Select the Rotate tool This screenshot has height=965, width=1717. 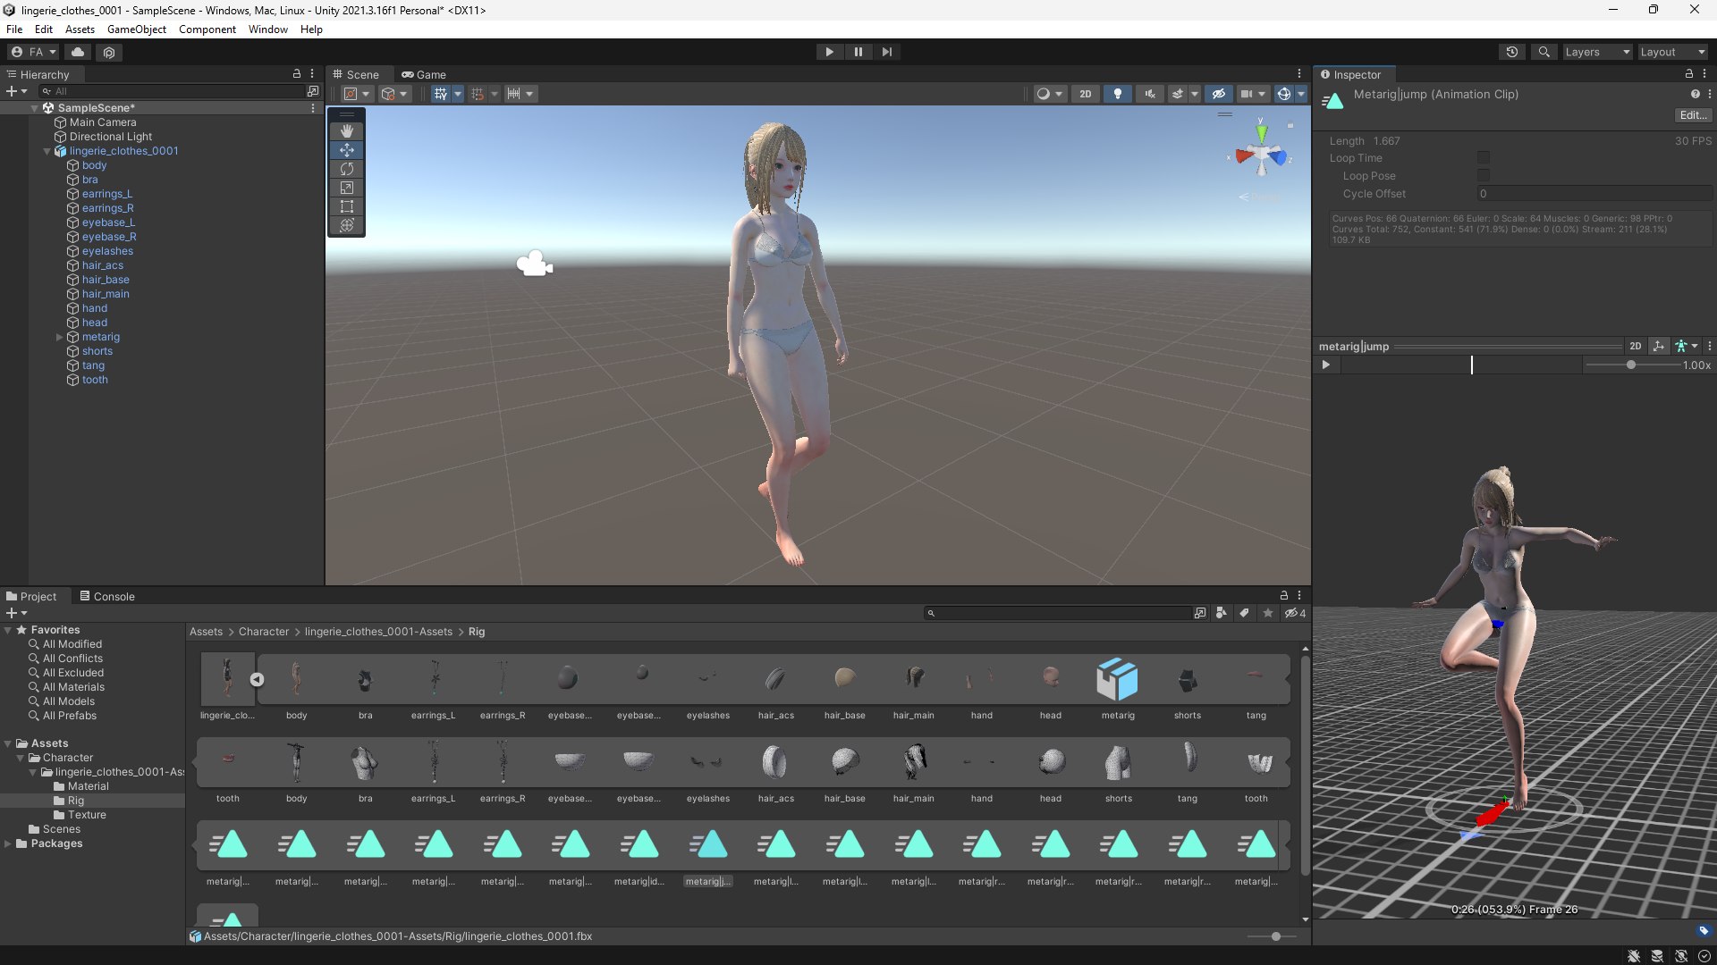point(347,169)
